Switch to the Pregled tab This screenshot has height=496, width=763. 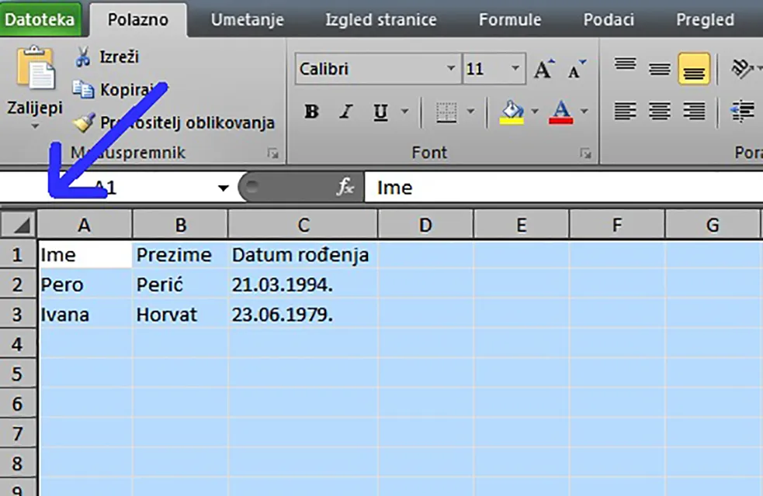click(x=705, y=20)
